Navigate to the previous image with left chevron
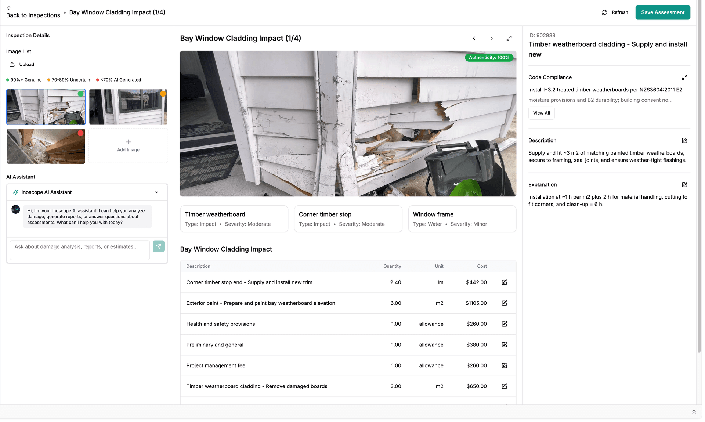The image size is (705, 422). tap(474, 38)
